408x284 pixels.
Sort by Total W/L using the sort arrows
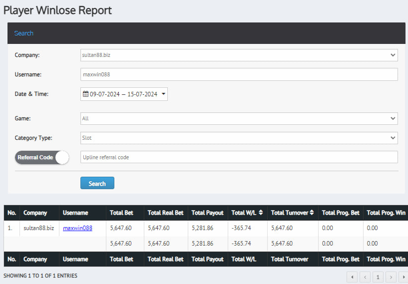click(x=261, y=213)
